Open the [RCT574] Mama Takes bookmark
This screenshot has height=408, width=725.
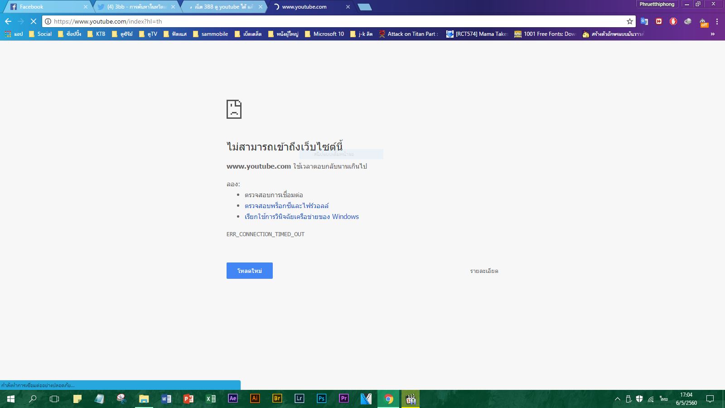point(477,34)
